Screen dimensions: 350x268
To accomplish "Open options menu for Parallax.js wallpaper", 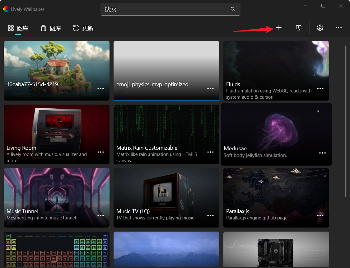I will (320, 215).
